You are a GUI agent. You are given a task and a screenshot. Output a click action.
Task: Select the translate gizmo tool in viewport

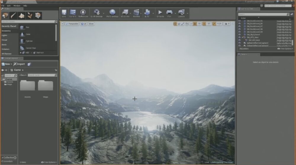coord(175,24)
